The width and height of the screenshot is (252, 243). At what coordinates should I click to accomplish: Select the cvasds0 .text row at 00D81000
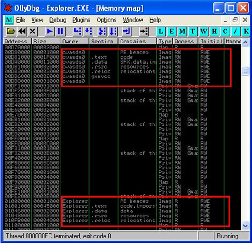click(122, 57)
